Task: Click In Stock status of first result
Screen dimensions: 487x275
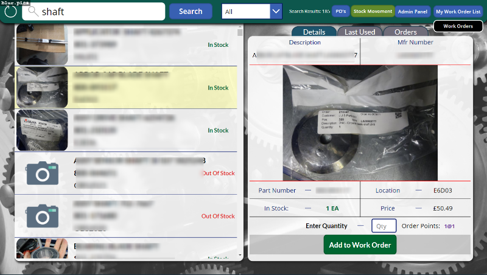Action: [218, 44]
